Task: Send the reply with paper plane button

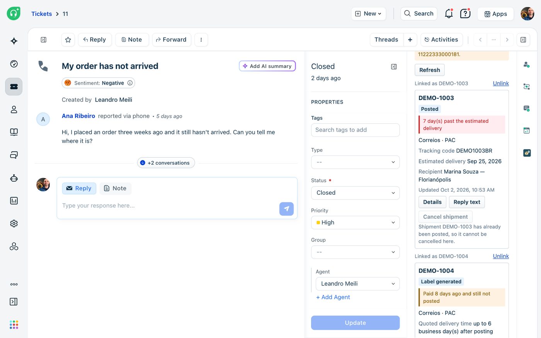Action: (286, 209)
